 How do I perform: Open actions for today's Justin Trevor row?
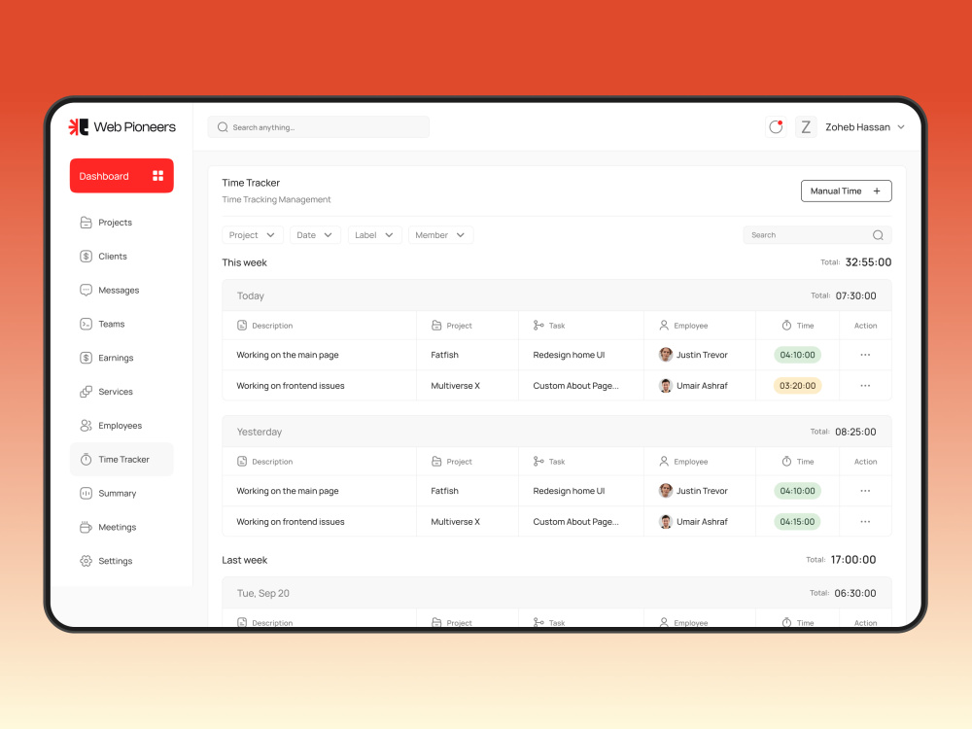pyautogui.click(x=865, y=355)
